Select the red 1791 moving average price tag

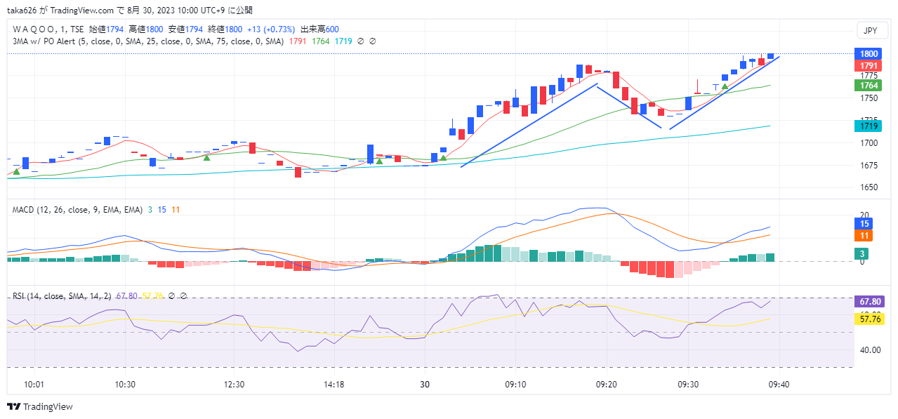point(869,66)
